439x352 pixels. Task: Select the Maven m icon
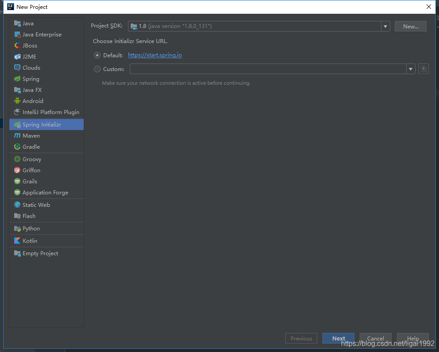[17, 135]
